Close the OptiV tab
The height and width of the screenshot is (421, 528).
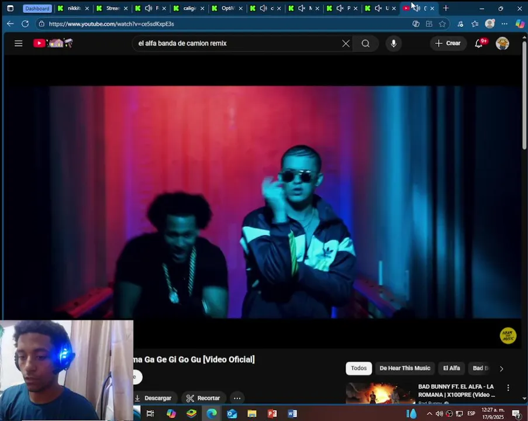click(240, 8)
